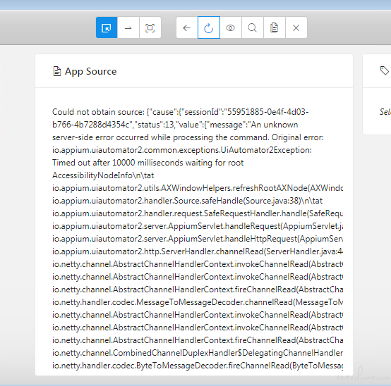This screenshot has height=386, width=391.
Task: Choose the Swipe By Coordinates tool
Action: click(128, 27)
